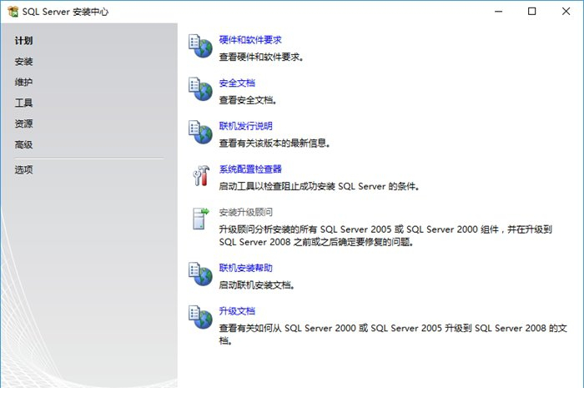Click the description starting 升级顾问分析安装的所有
The width and height of the screenshot is (584, 403).
(x=385, y=236)
